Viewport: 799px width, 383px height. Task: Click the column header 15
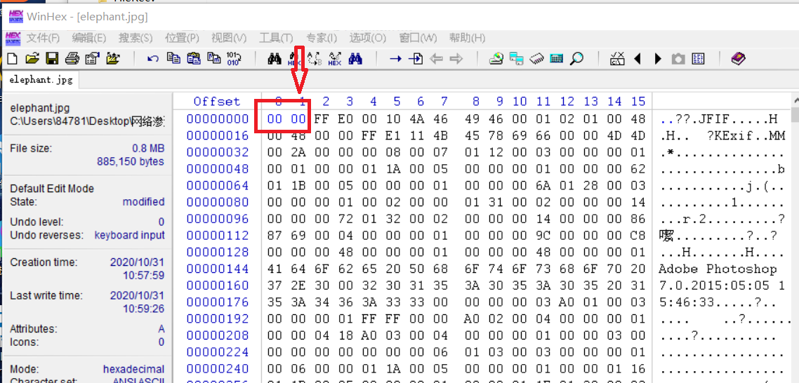(638, 101)
